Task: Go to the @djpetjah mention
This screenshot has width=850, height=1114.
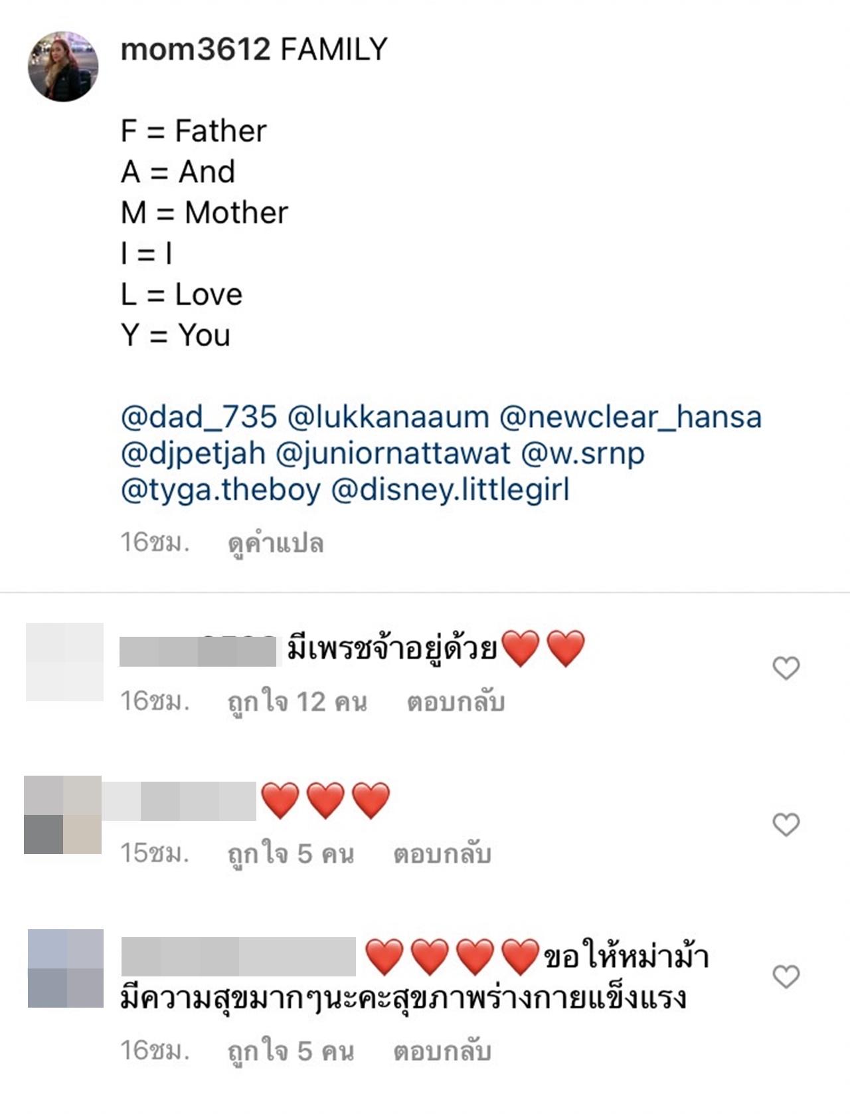Action: [x=193, y=454]
